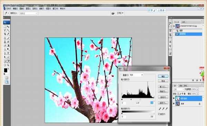Click the input levels gamma field 1.00
Screen dimensions: 207x126
point(138,103)
